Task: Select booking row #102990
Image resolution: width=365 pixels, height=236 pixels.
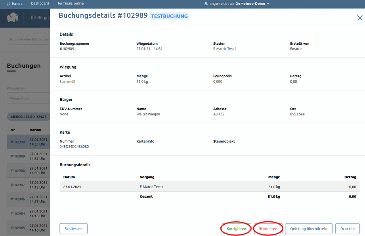Action: 29,142
